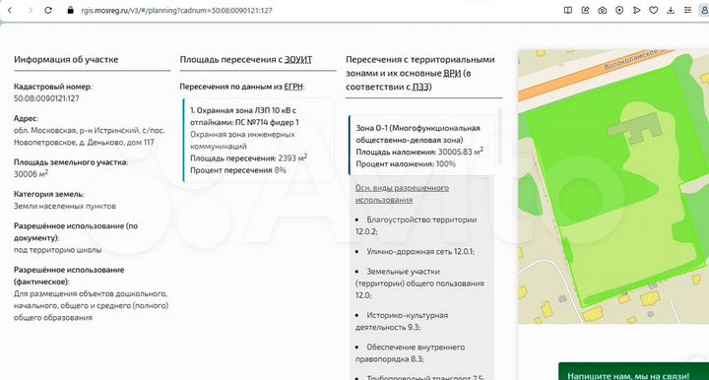Screen dimensions: 709x380
Task: Click the ПЗЗ abbreviation in the heading
Action: pyautogui.click(x=420, y=87)
